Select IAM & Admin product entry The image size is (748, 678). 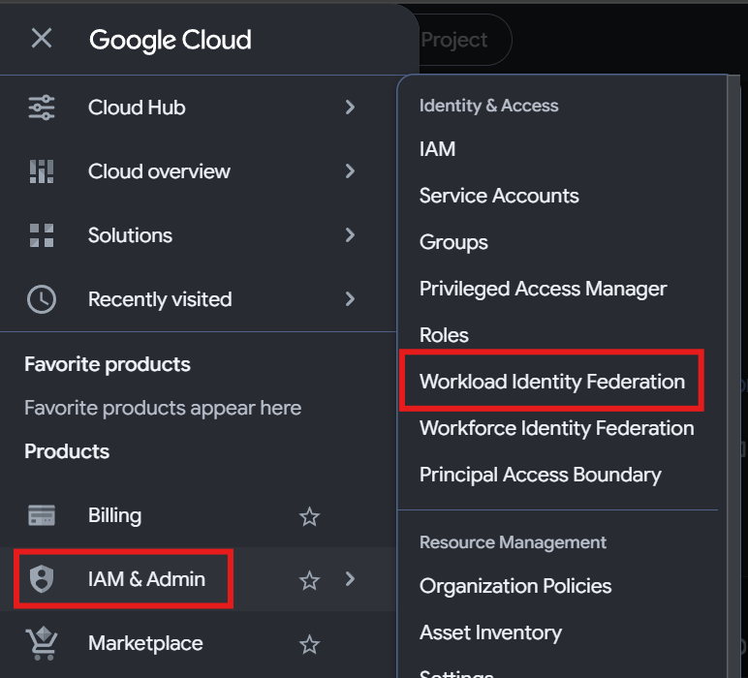tap(198, 579)
